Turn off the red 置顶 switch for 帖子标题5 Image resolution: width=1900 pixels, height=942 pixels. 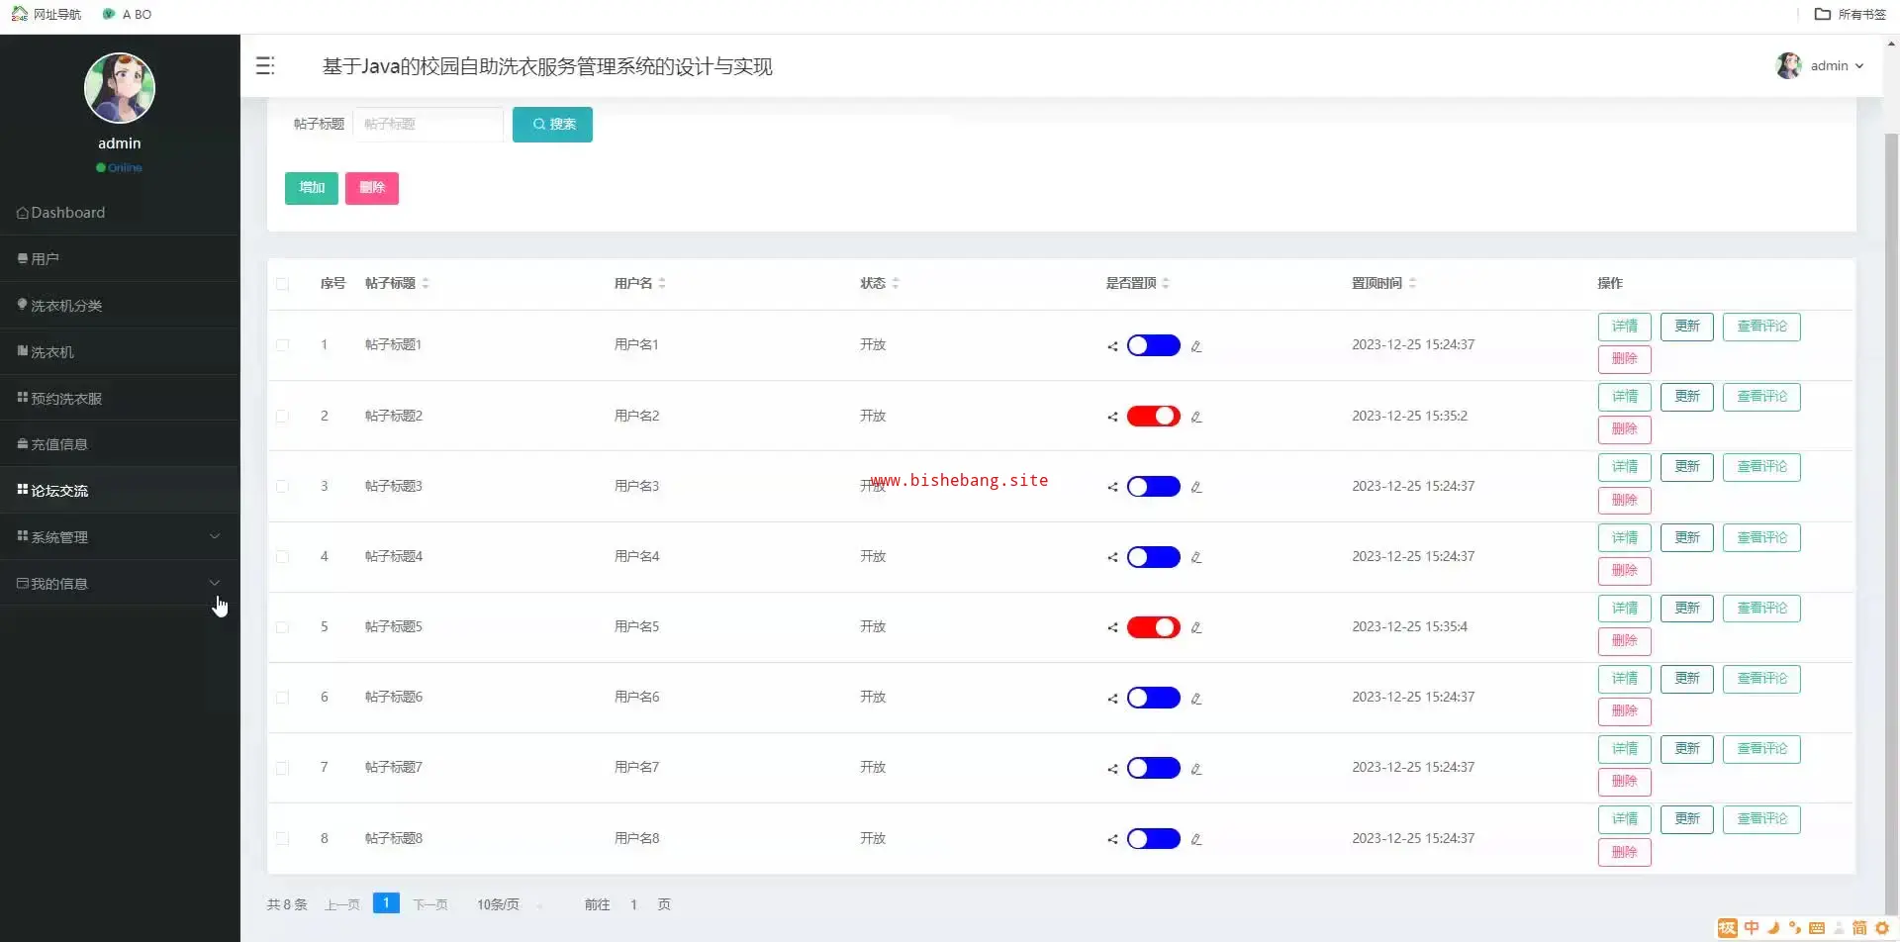point(1154,627)
